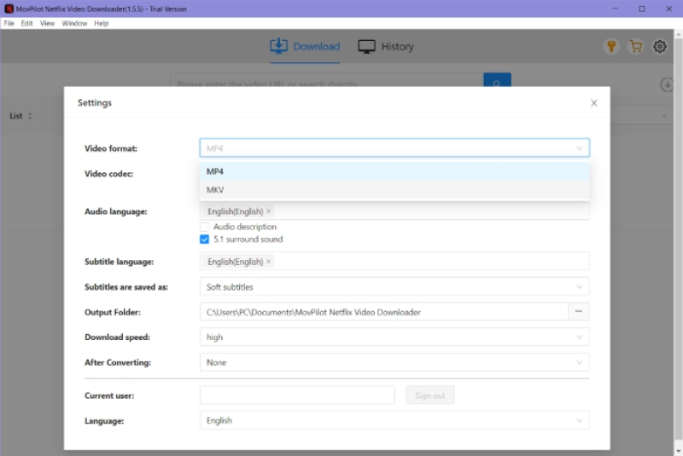Minimize the application window
Screen dimensions: 683x456
coord(615,9)
